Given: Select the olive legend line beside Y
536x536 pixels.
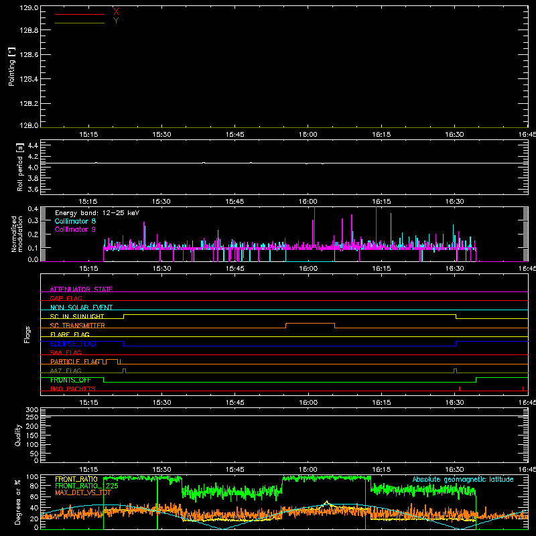Looking at the screenshot, I should (x=80, y=23).
